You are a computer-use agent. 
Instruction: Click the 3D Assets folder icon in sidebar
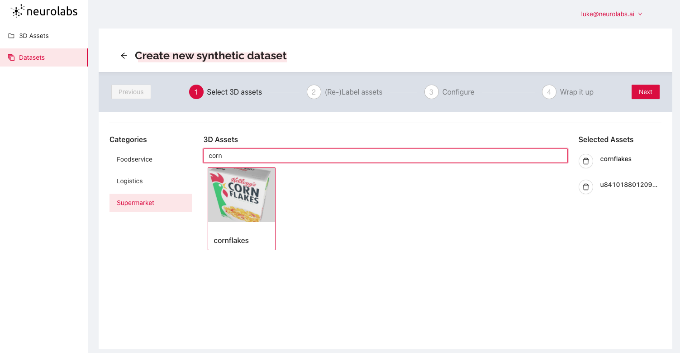(x=11, y=36)
